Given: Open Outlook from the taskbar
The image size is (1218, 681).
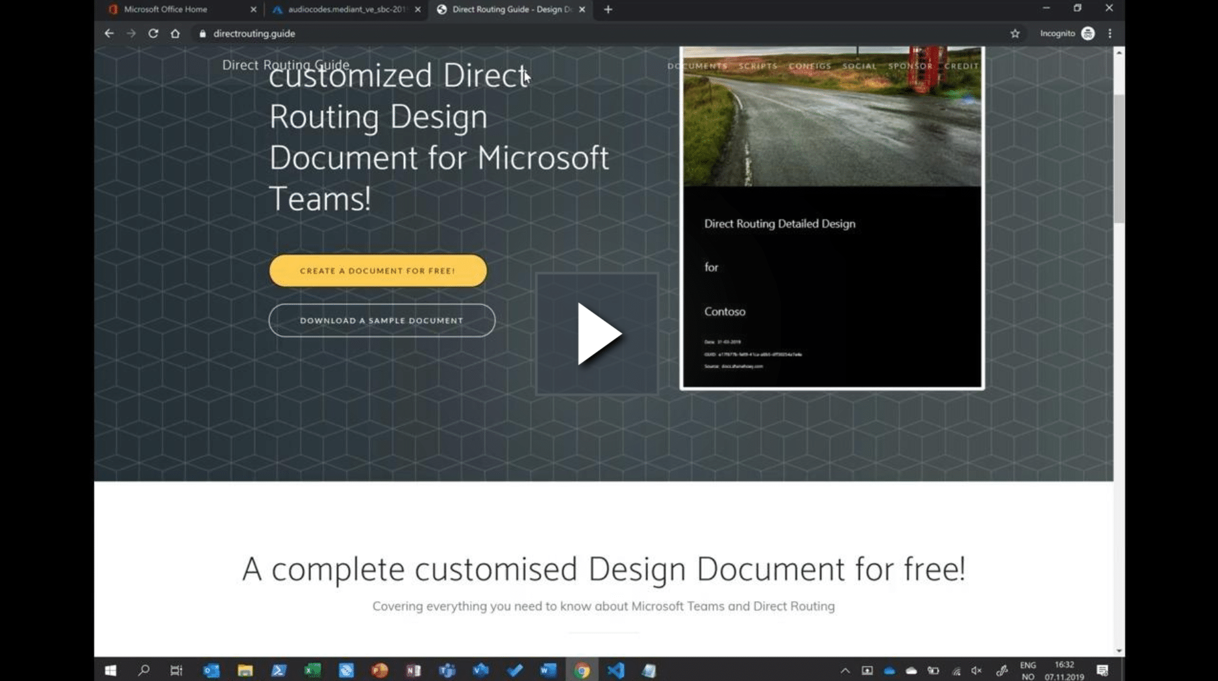Looking at the screenshot, I should (x=211, y=670).
